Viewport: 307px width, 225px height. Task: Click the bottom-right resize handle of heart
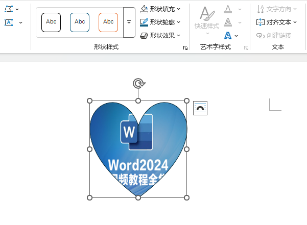pyautogui.click(x=186, y=197)
